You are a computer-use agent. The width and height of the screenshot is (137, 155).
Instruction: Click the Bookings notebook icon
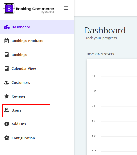pyautogui.click(x=7, y=55)
